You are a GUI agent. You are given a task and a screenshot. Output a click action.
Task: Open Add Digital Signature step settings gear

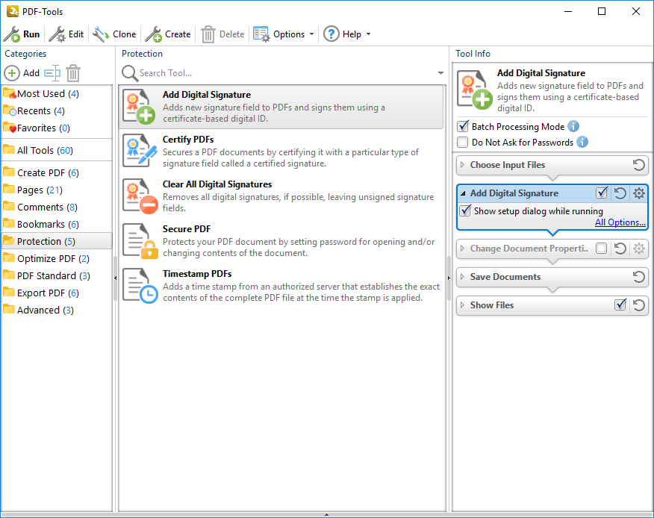(638, 193)
